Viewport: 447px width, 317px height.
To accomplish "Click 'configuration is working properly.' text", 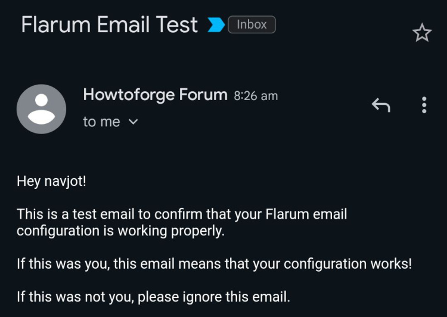I will (120, 231).
